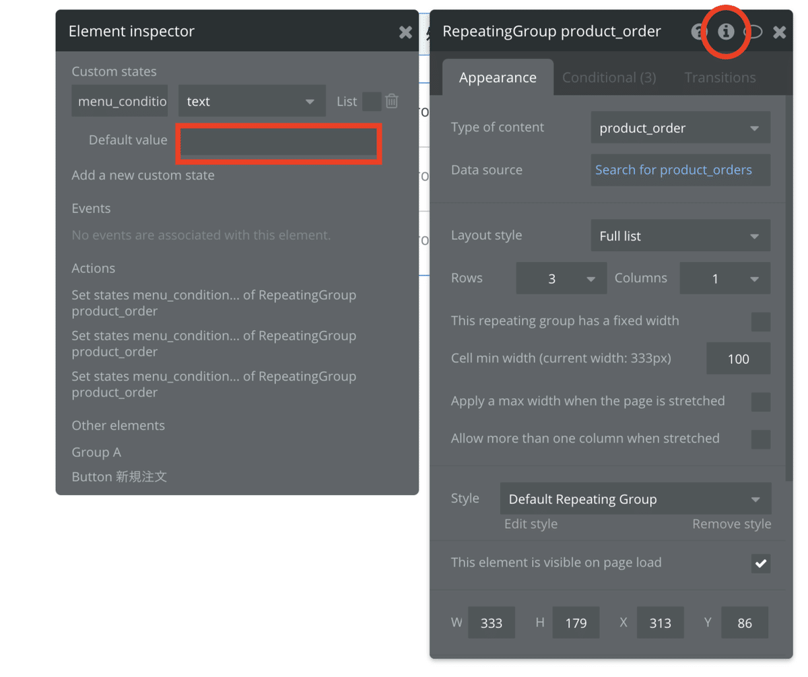Enable allow more than one column
Screen dimensions: 808x677
[760, 439]
